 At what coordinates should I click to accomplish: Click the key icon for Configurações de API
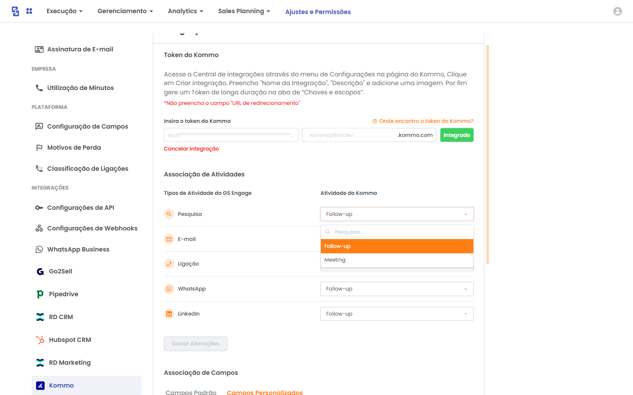tap(39, 208)
